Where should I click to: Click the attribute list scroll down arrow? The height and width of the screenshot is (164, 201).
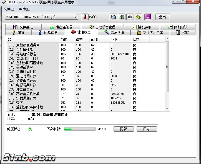tap(167, 108)
